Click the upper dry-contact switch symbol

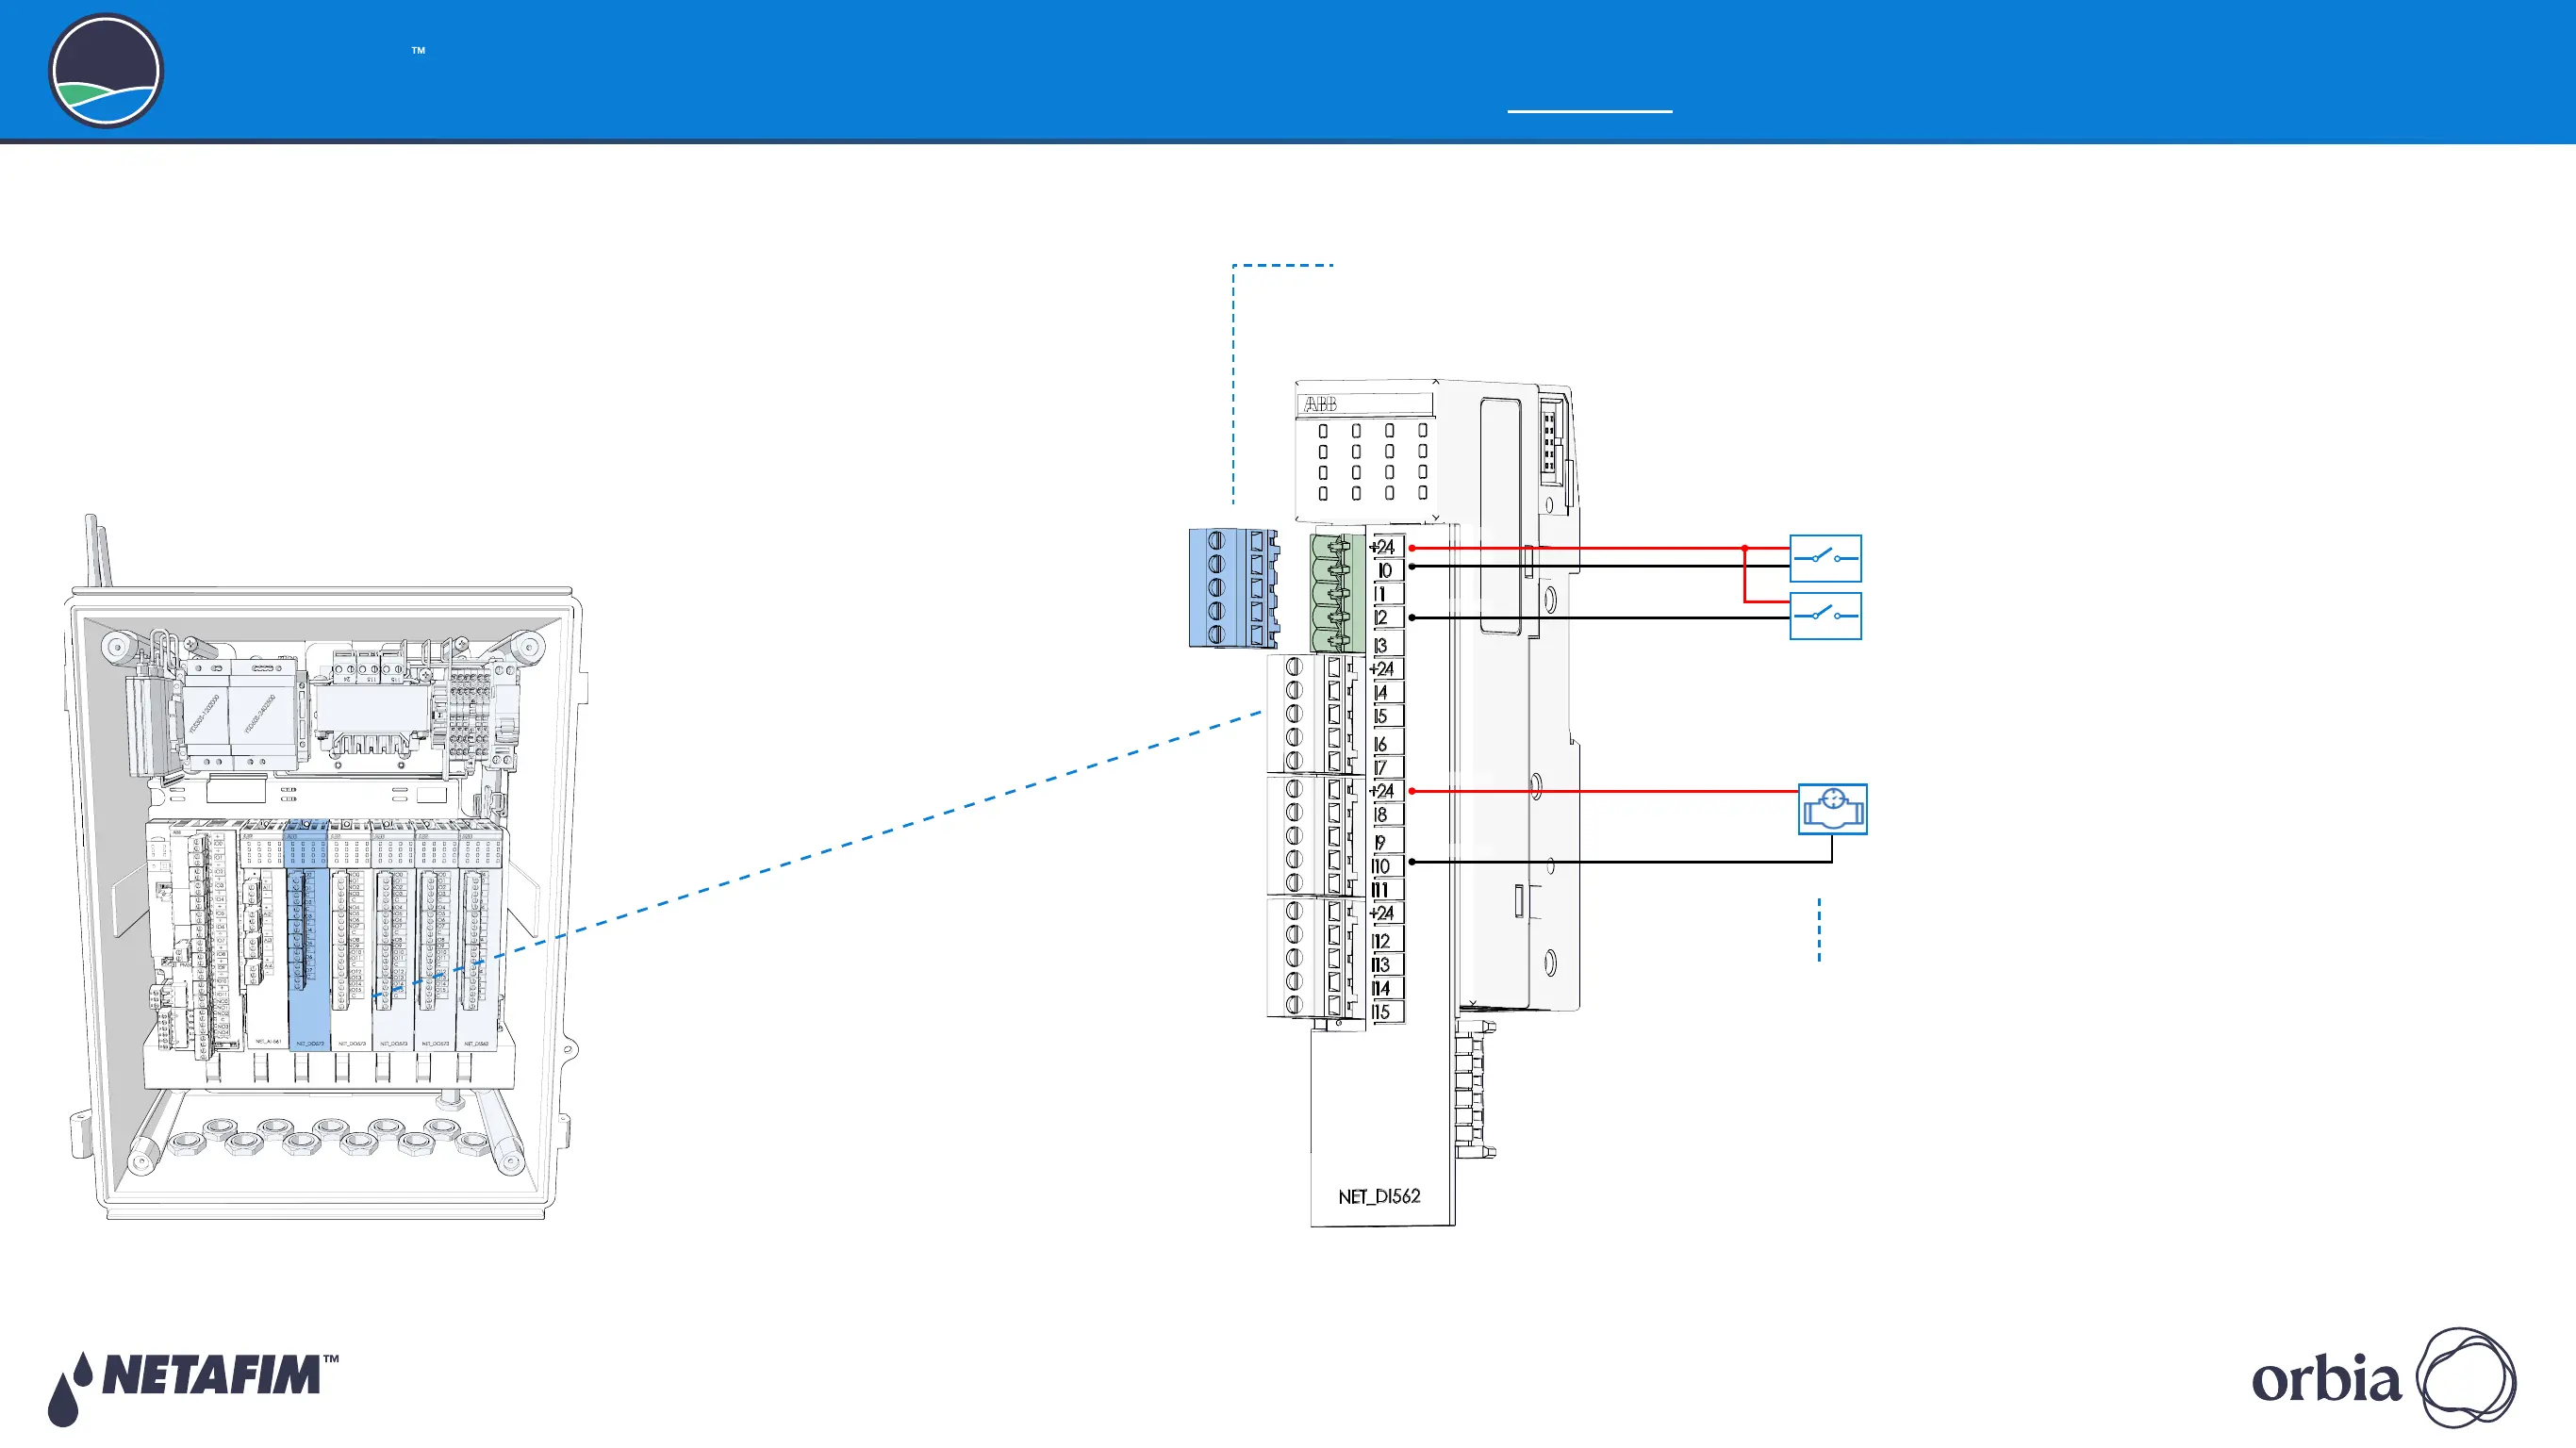pos(1825,558)
